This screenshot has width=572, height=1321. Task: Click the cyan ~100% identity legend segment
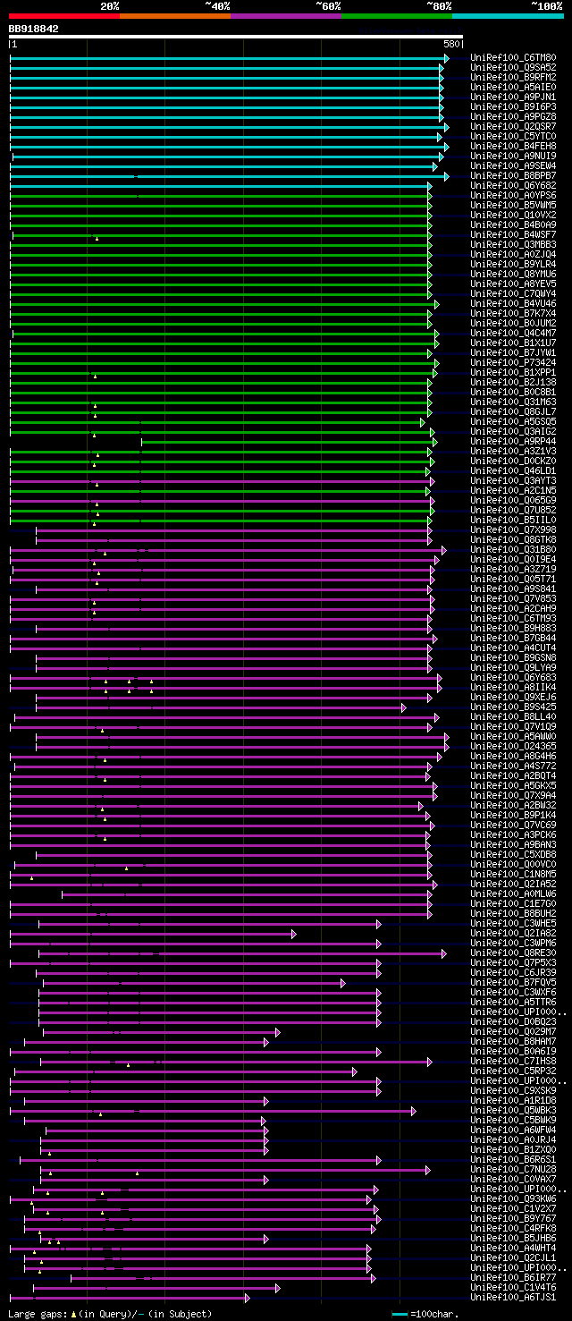(508, 16)
